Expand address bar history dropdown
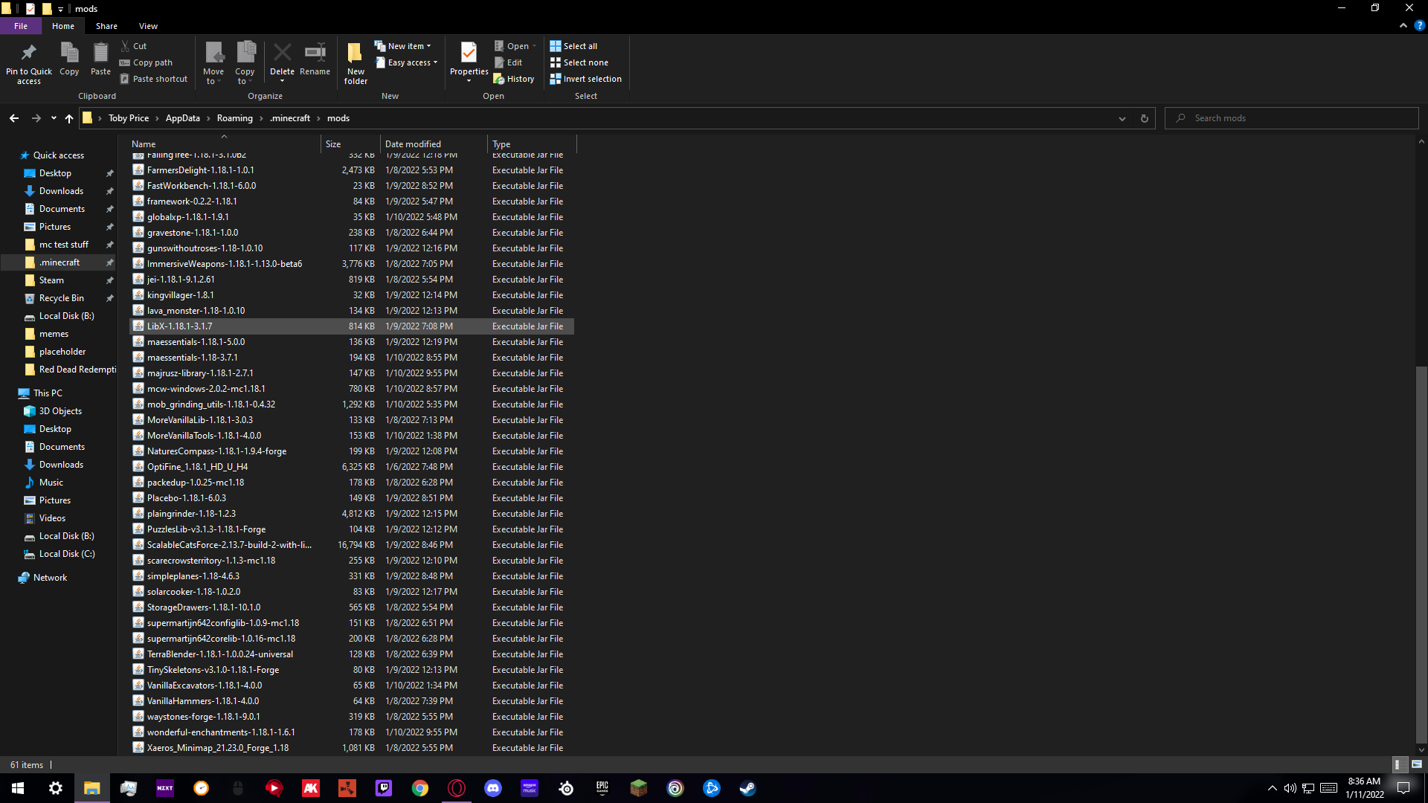1428x803 pixels. pos(1122,118)
